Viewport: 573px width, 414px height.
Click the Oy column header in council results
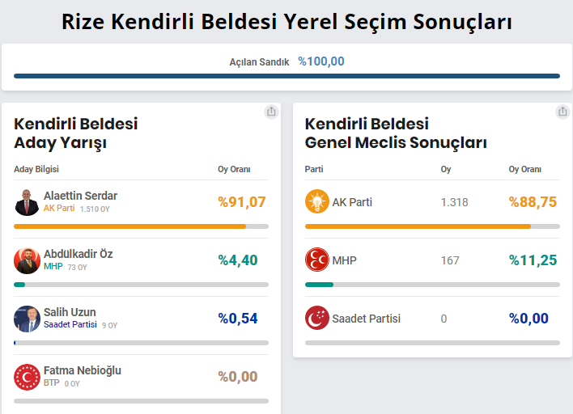[446, 169]
